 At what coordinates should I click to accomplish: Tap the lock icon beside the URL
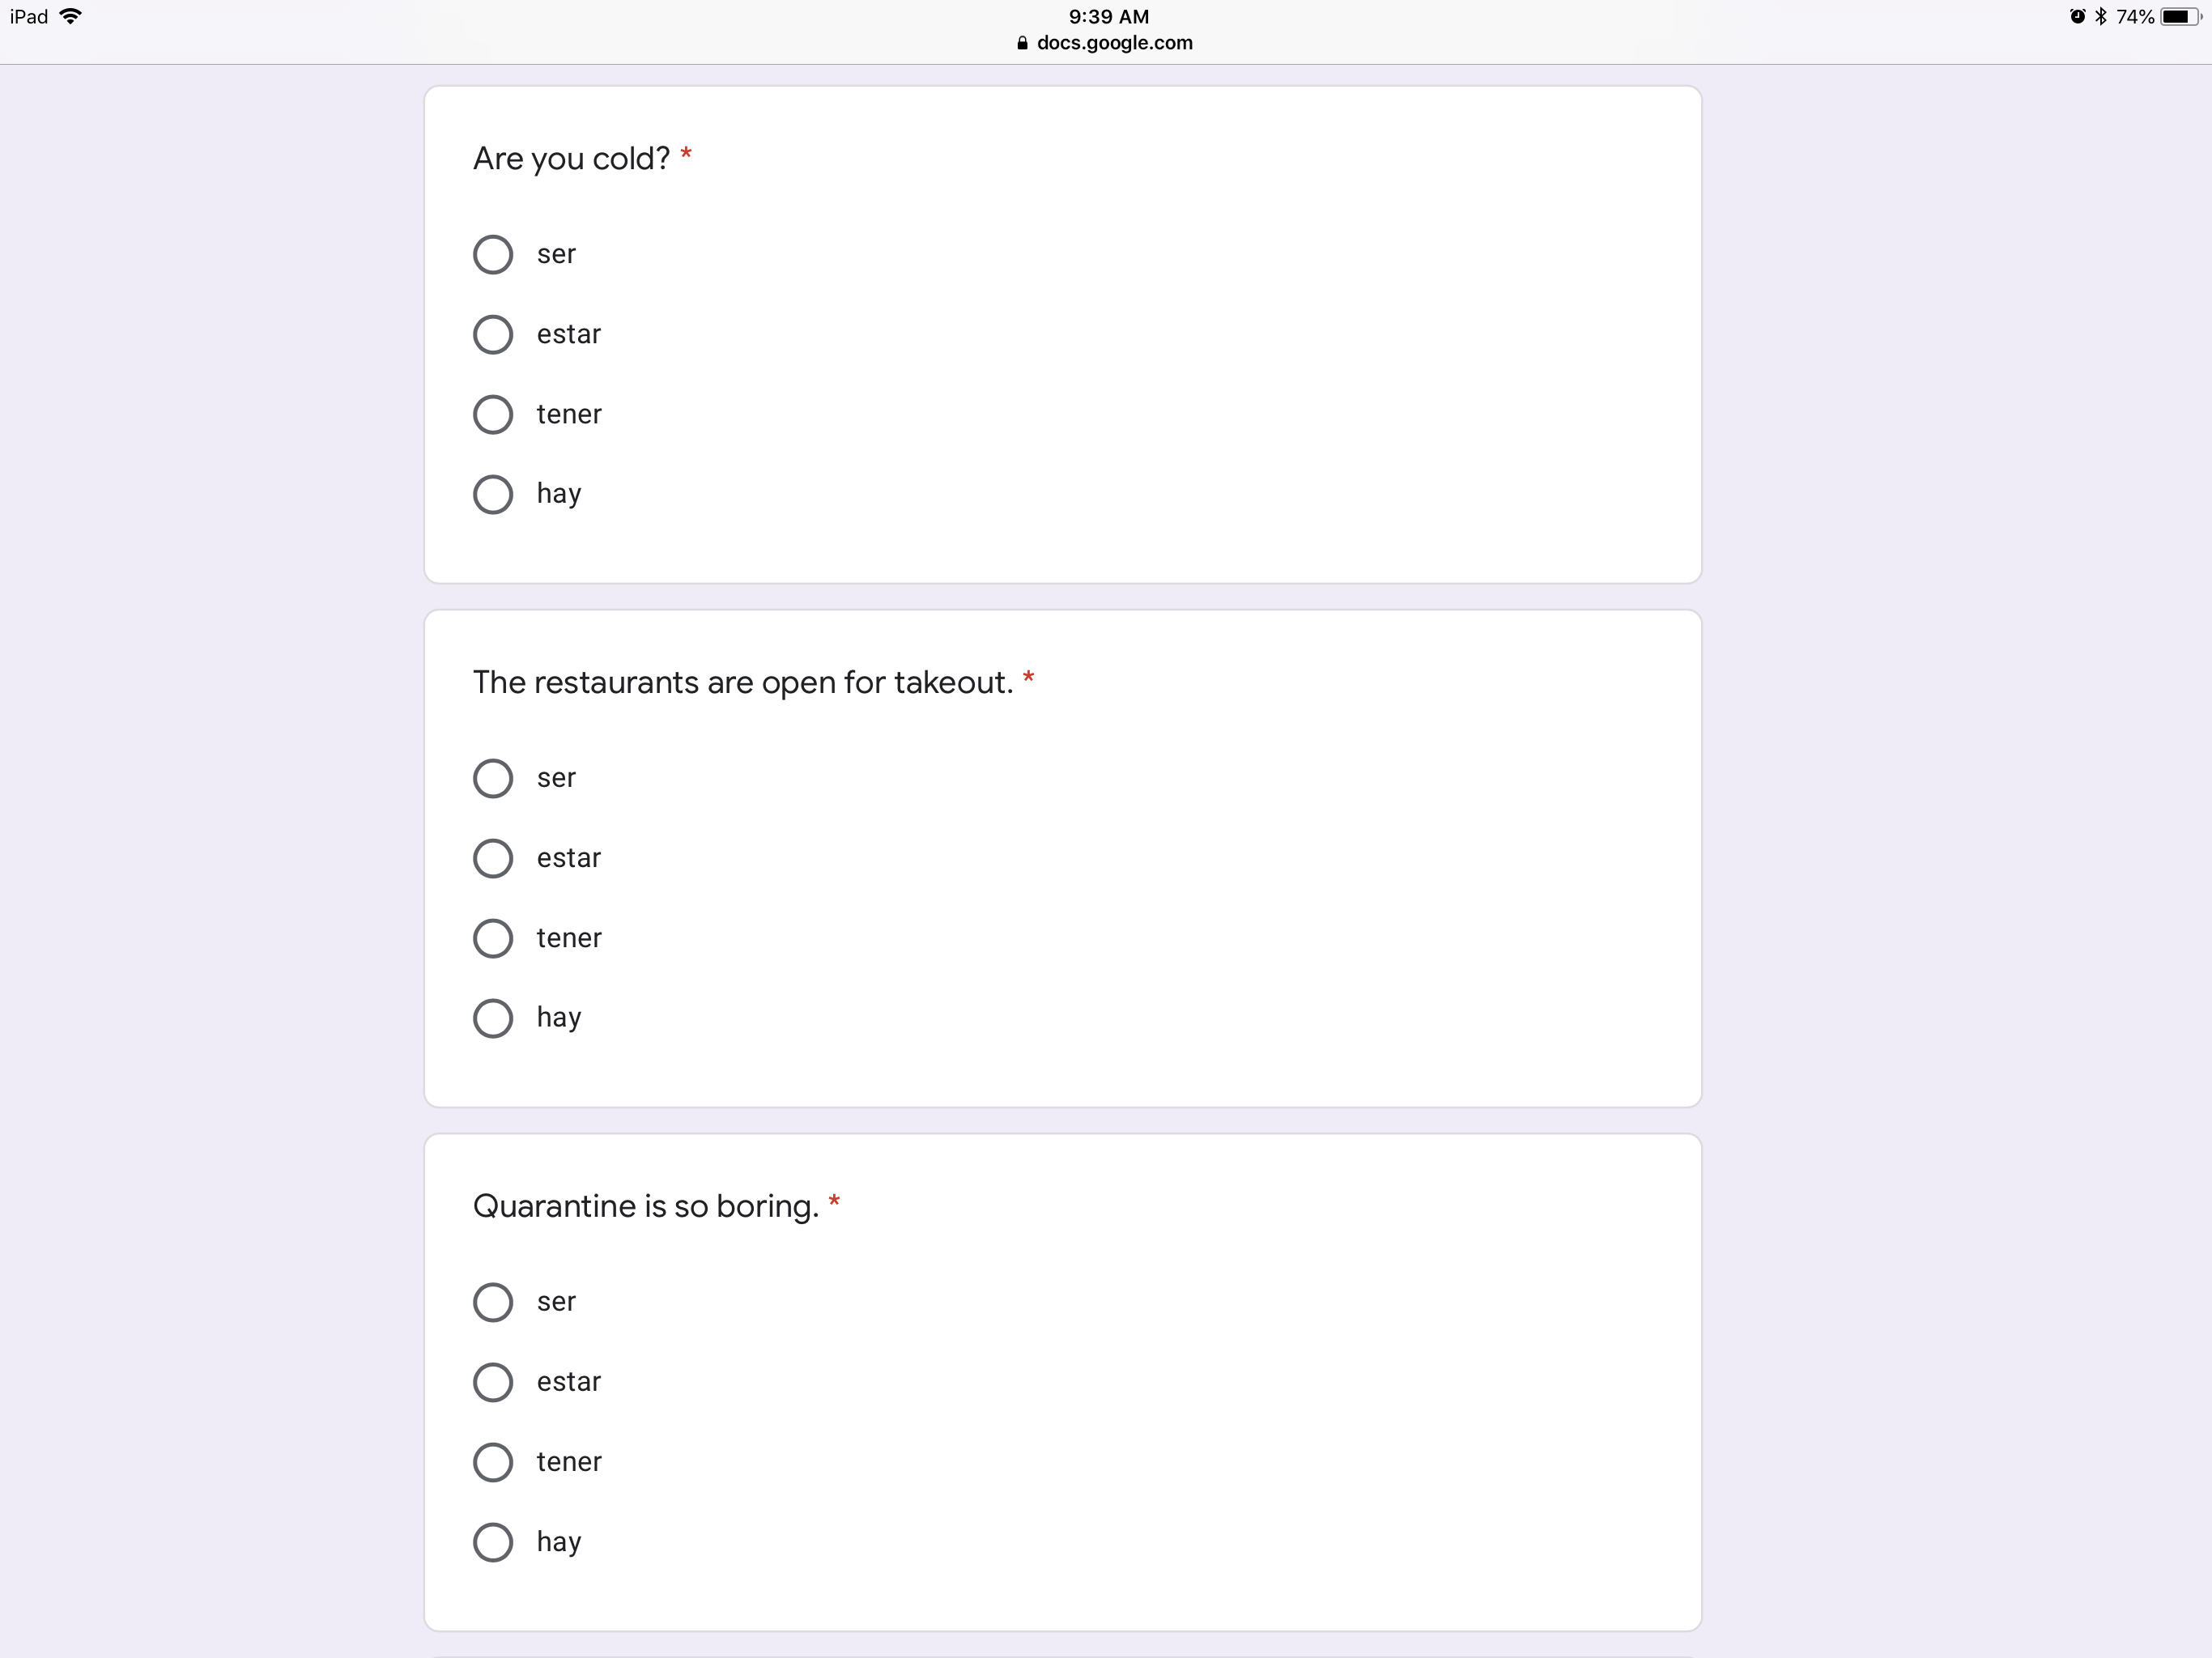(1022, 43)
